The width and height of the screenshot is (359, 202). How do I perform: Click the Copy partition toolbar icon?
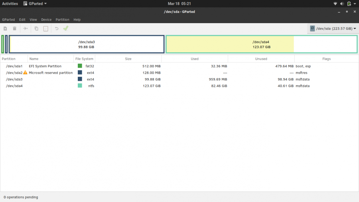click(36, 29)
